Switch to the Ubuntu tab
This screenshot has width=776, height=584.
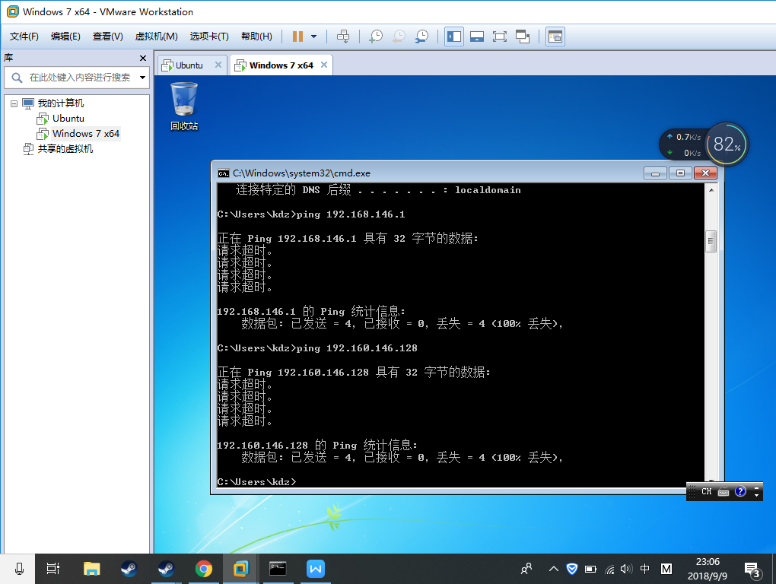click(x=189, y=65)
